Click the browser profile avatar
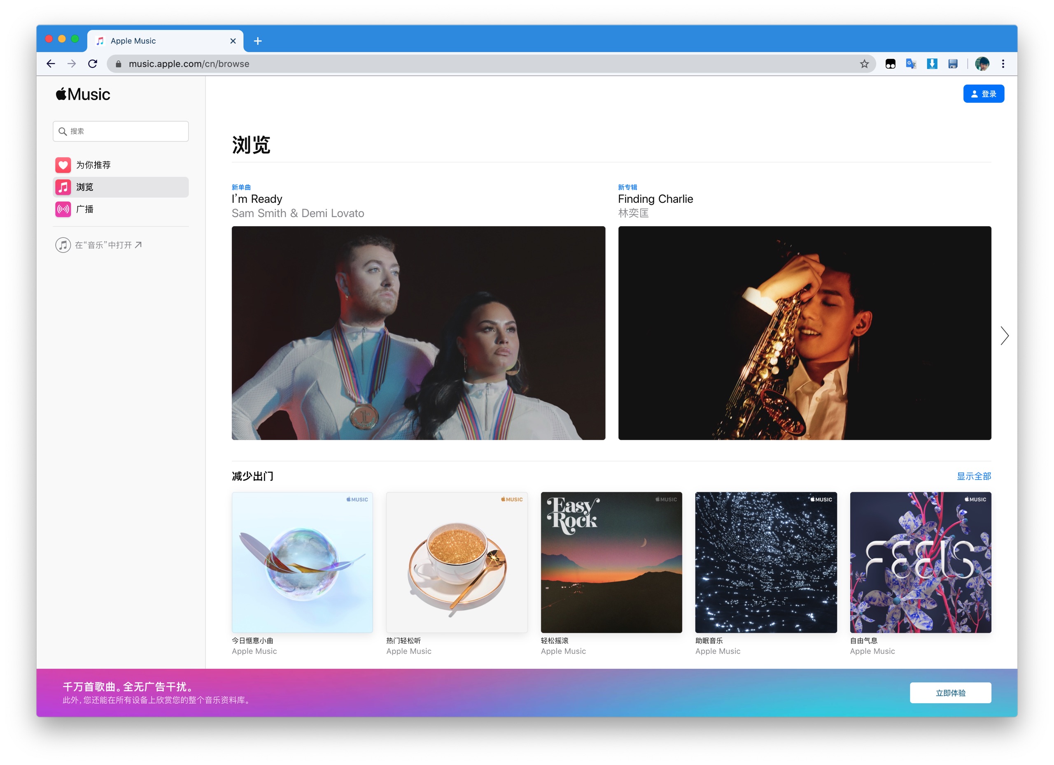The width and height of the screenshot is (1054, 765). (x=982, y=64)
